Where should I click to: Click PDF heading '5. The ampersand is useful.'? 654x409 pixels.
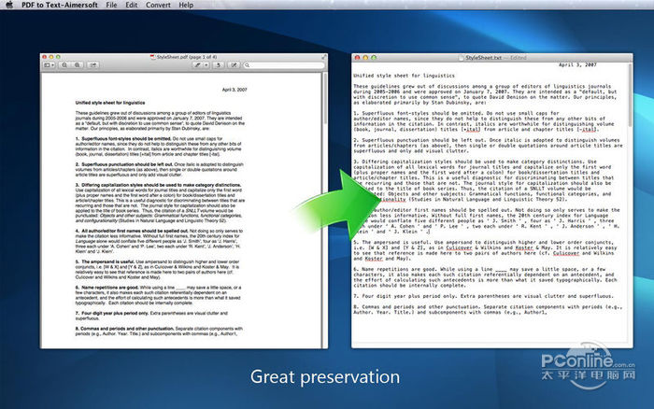click(x=105, y=261)
